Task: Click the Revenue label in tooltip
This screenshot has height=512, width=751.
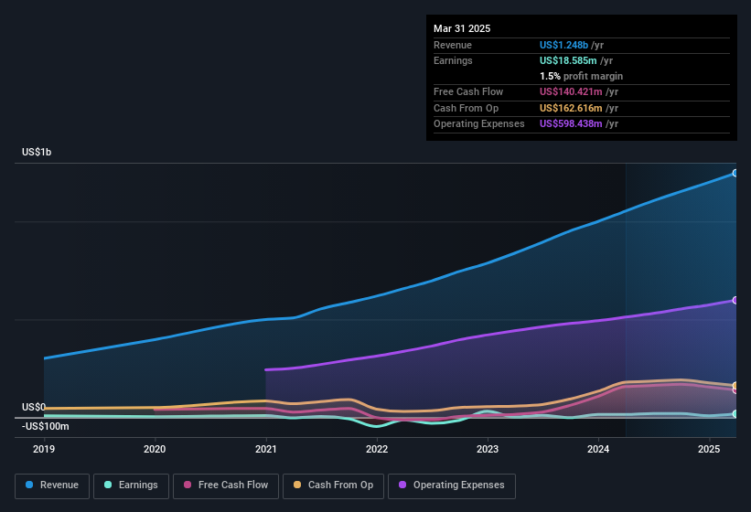Action: 453,45
